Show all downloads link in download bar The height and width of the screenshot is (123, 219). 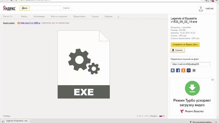(201, 122)
